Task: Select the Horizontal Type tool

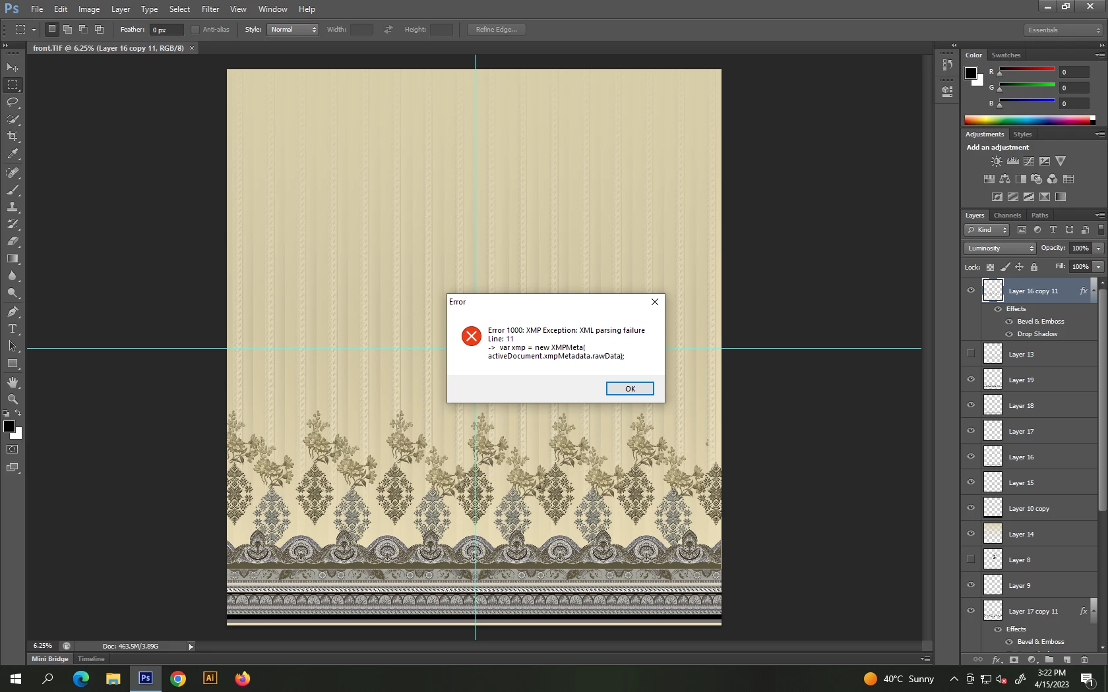Action: 13,329
